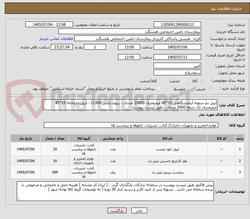250x219 pixels.
Task: Click item name نوار کارتریج چسبی لیبل زن
Action: click(168, 161)
